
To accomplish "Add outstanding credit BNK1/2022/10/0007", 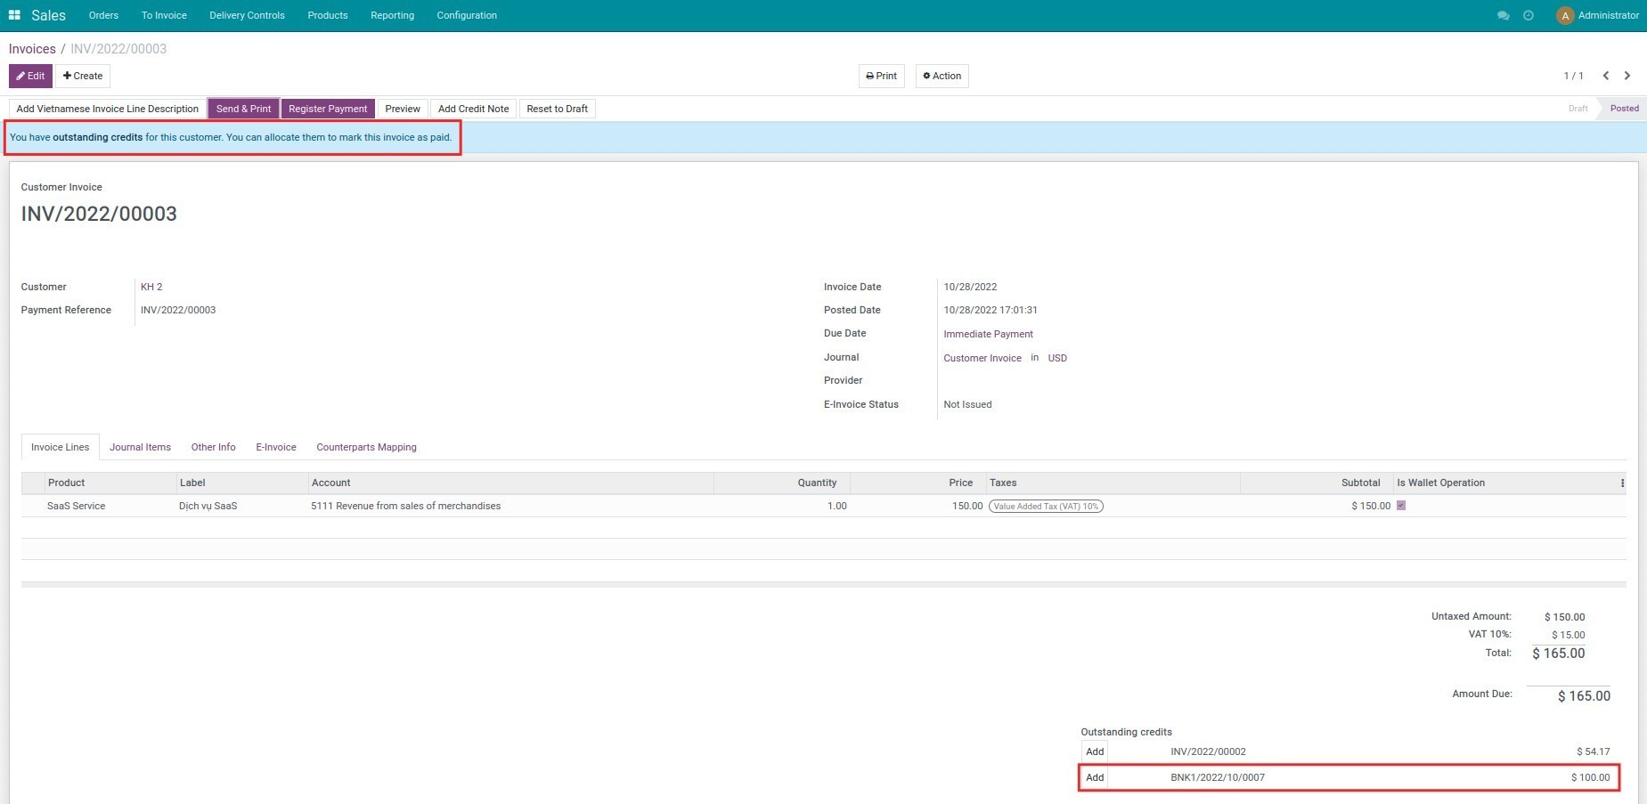I will (x=1095, y=777).
